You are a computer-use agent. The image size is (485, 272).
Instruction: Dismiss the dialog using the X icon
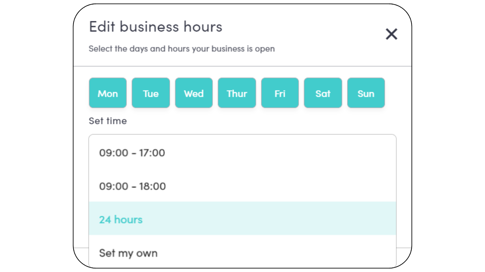point(391,34)
